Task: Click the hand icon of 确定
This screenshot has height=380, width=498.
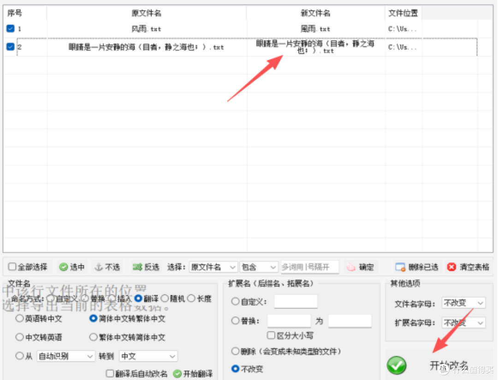Action: click(351, 267)
